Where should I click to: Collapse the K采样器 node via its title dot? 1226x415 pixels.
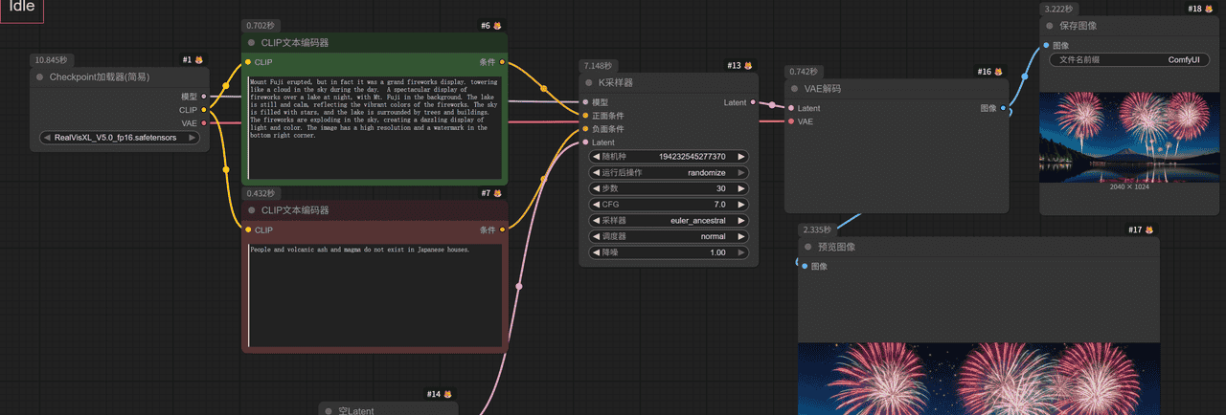[x=591, y=83]
